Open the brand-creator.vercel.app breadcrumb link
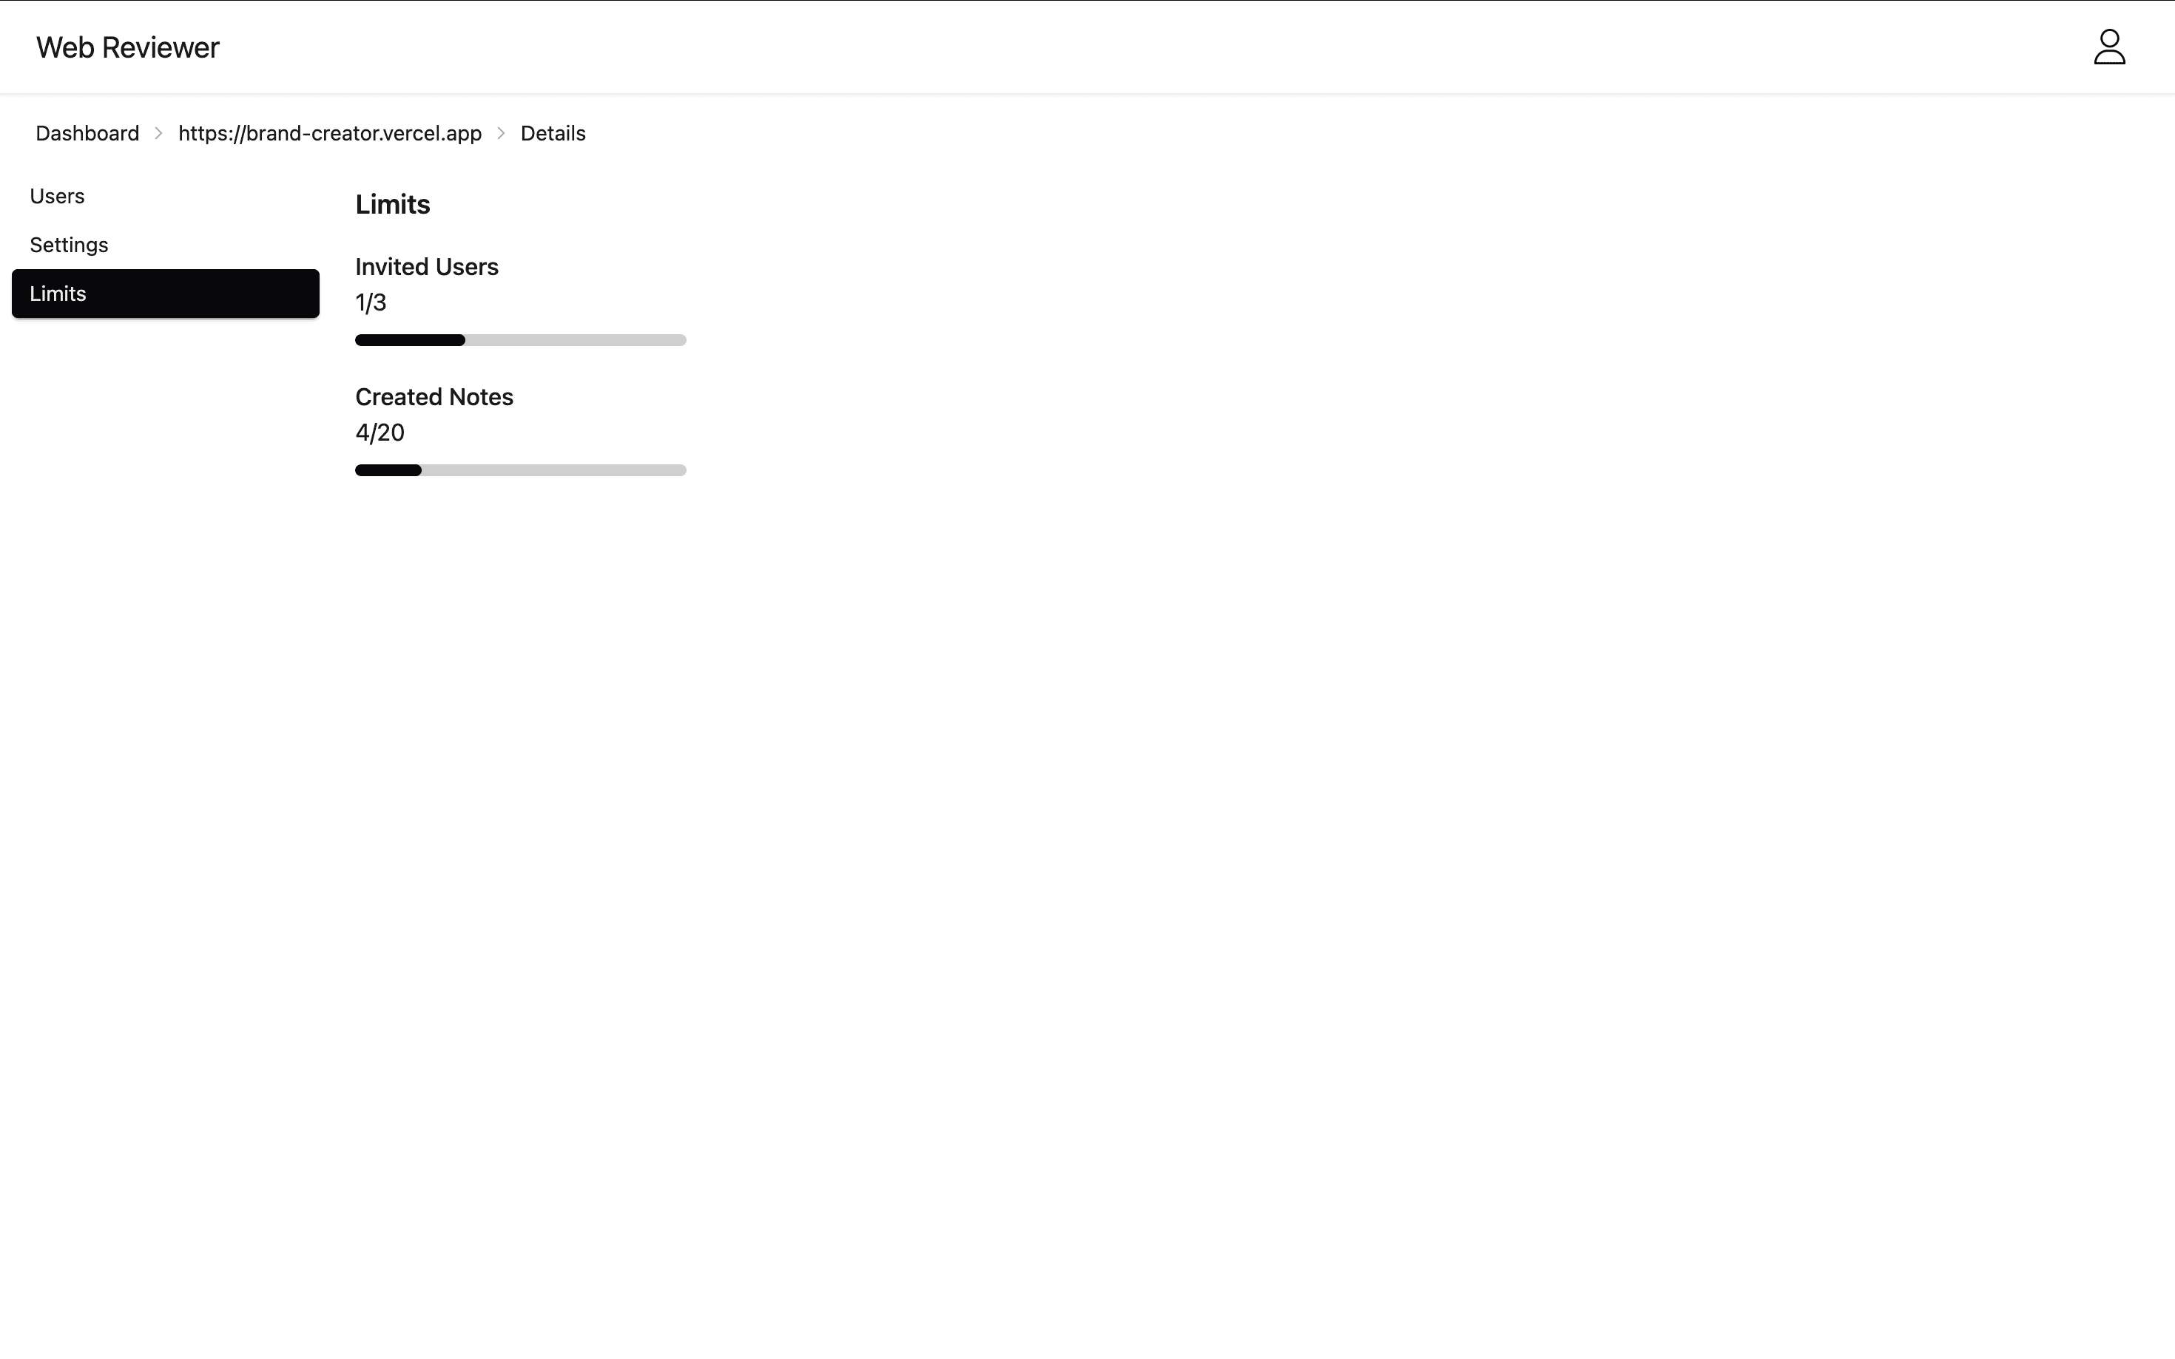This screenshot has height=1359, width=2175. coord(329,133)
